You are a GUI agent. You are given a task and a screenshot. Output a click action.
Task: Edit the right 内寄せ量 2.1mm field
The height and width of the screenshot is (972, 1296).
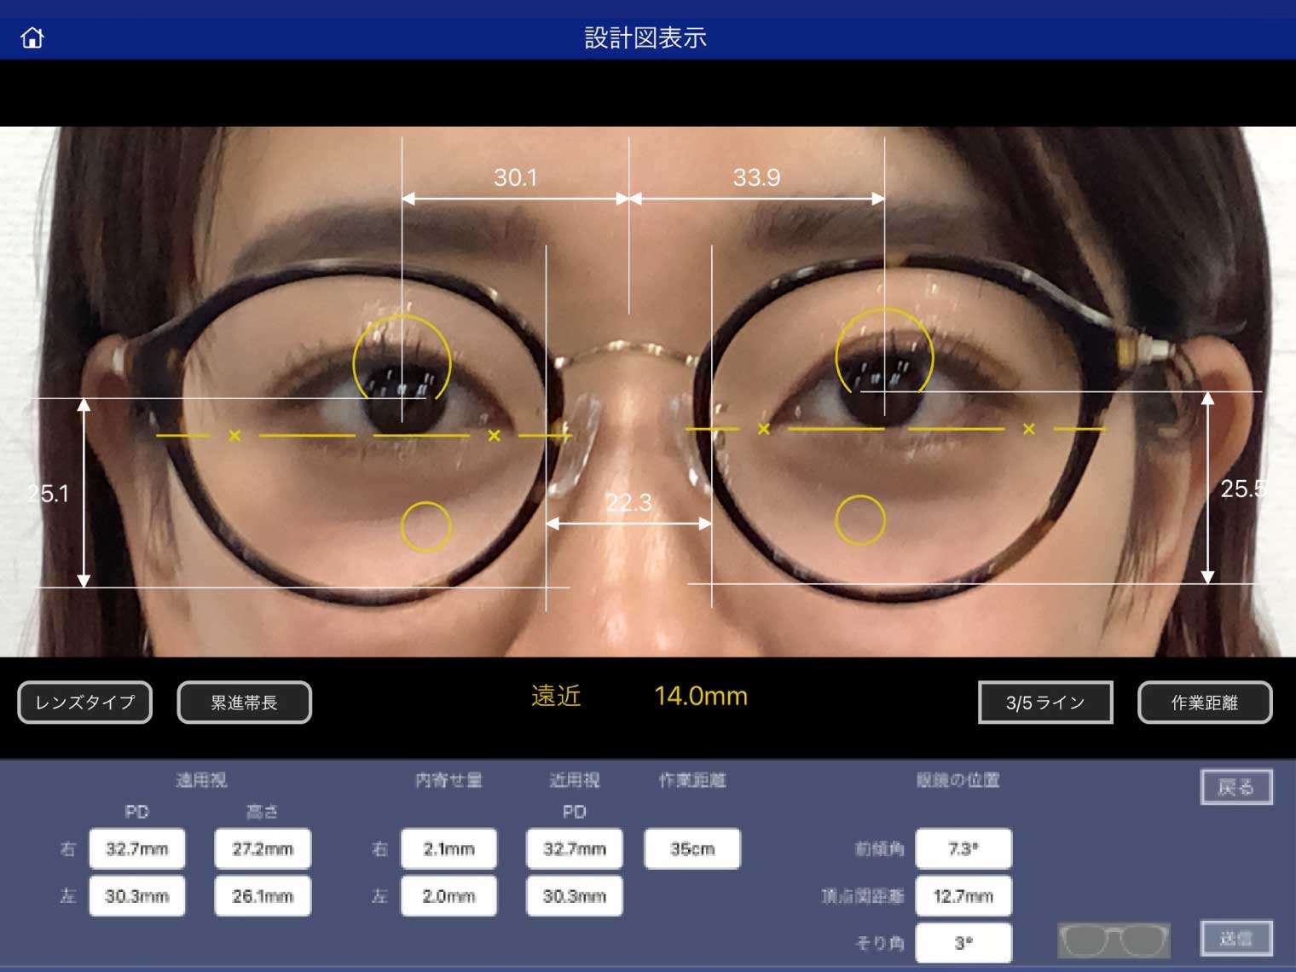(448, 849)
